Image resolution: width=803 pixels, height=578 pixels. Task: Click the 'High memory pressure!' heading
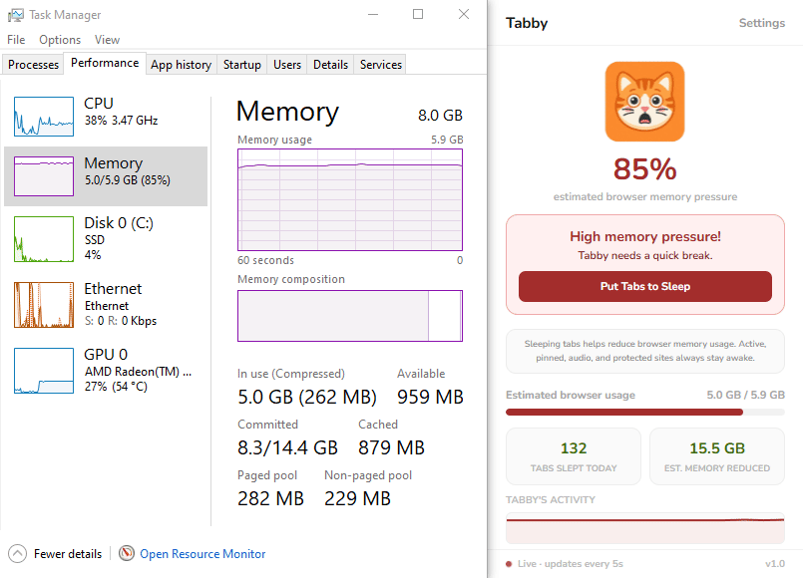pos(644,236)
